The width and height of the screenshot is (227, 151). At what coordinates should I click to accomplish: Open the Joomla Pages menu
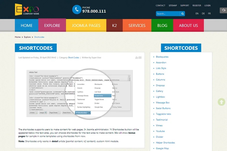[x=86, y=25]
